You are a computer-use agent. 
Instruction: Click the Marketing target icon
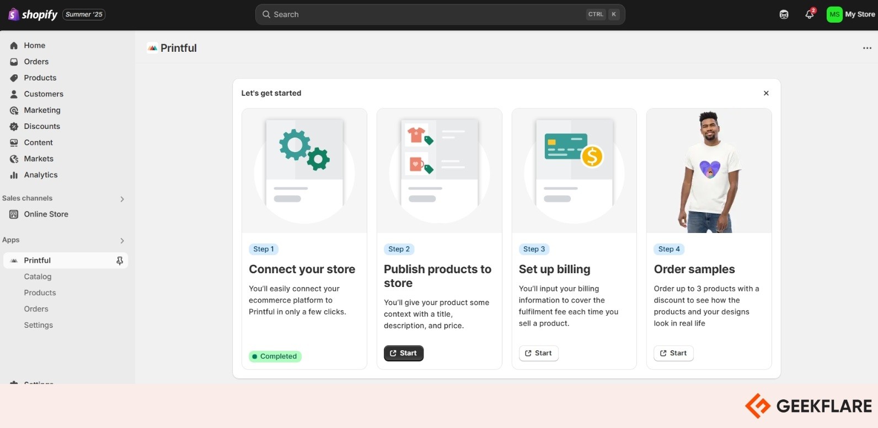(14, 110)
